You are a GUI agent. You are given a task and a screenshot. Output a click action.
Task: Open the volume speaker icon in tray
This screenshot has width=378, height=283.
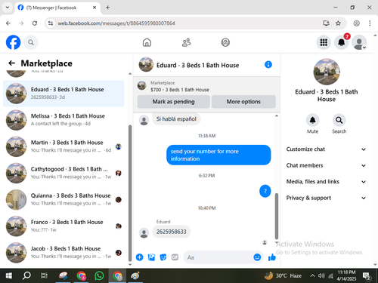[x=321, y=275]
